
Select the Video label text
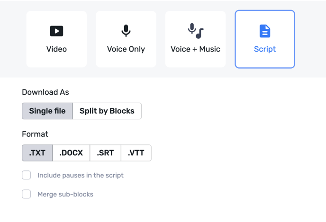coord(56,49)
